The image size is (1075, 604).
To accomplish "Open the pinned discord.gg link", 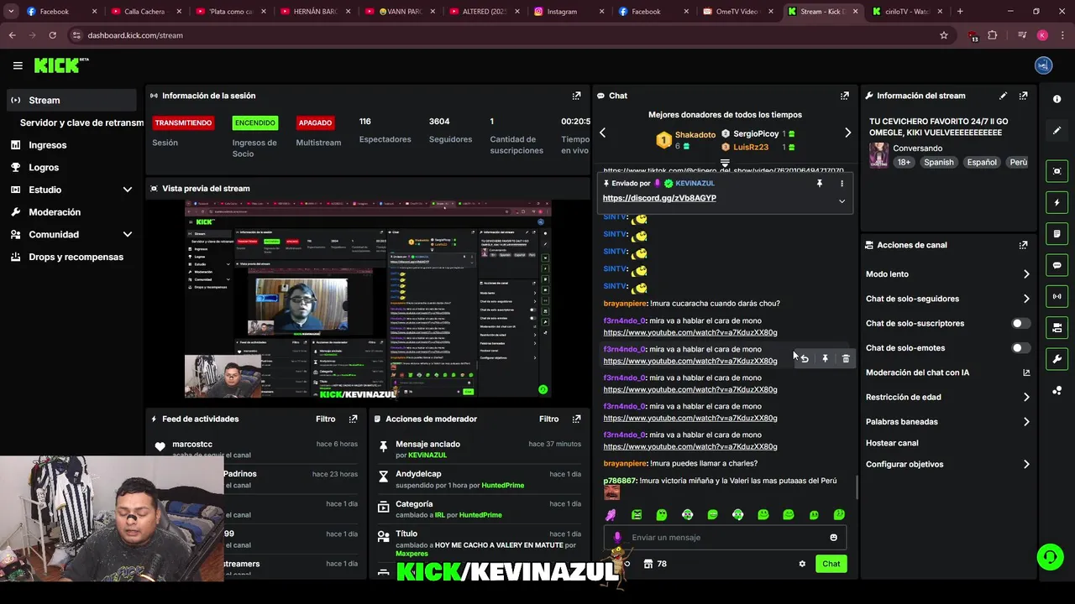I will pos(659,198).
